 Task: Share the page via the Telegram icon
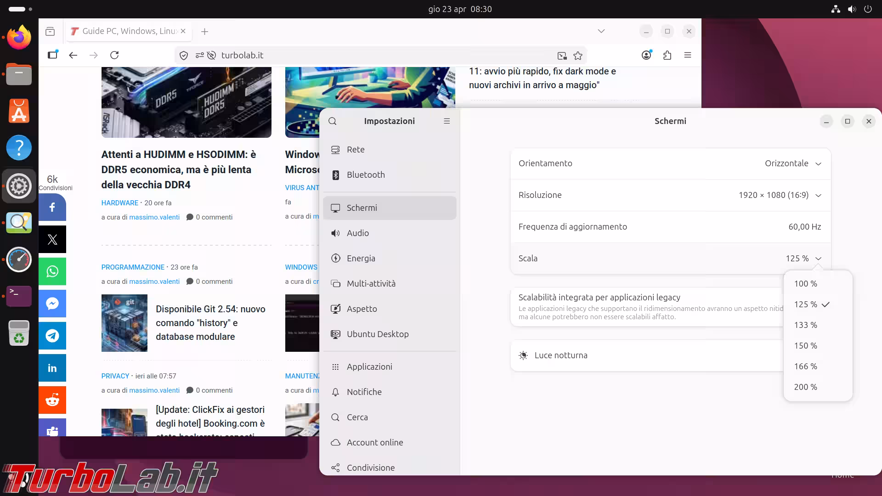pyautogui.click(x=52, y=336)
